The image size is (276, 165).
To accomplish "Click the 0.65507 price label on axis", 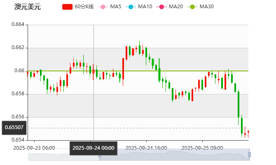I will pos(14,128).
